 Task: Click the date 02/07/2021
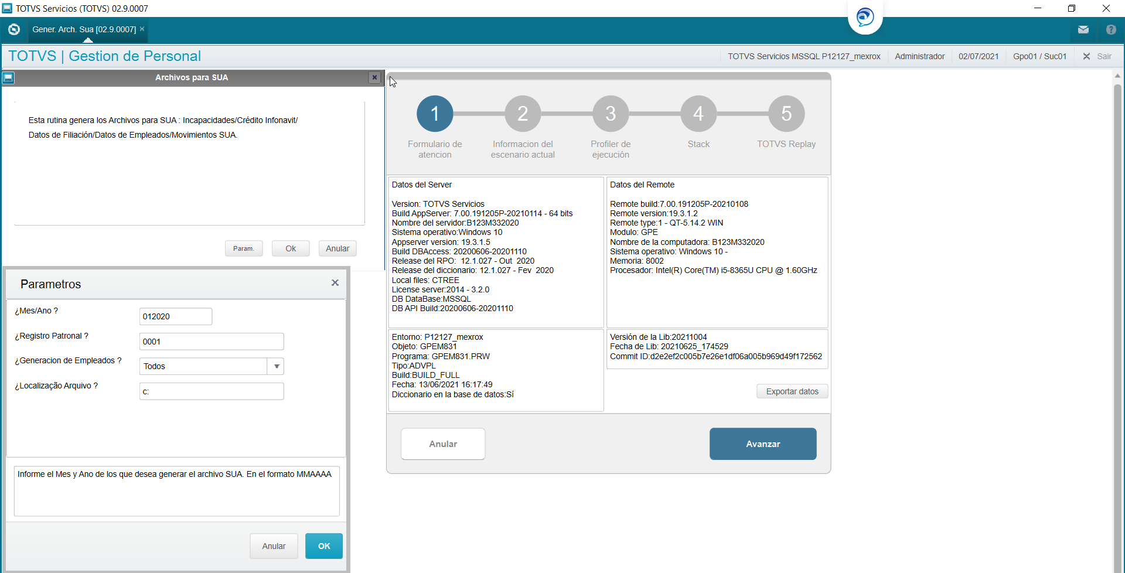coord(979,56)
